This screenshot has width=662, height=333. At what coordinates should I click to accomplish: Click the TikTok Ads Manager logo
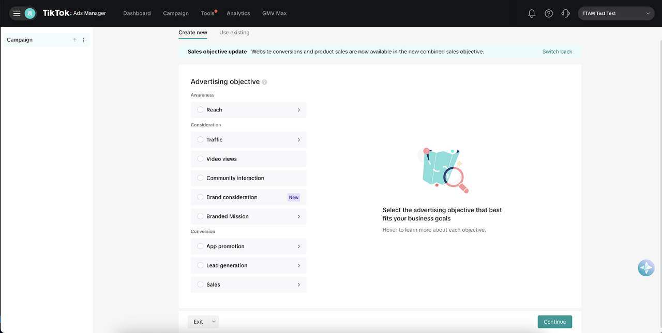click(x=74, y=13)
